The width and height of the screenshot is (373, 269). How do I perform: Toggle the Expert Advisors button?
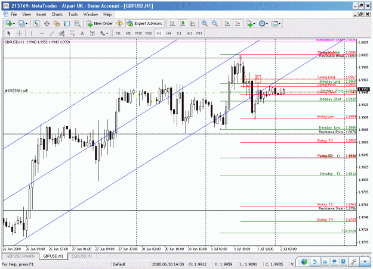144,23
